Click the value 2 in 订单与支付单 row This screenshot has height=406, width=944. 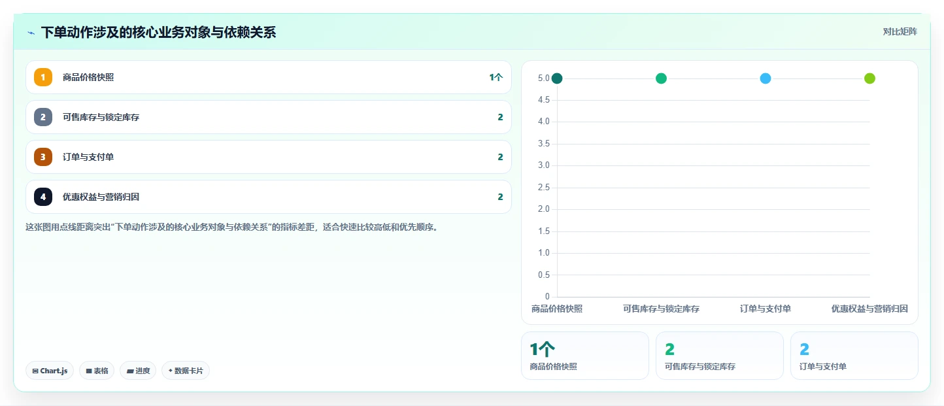pyautogui.click(x=500, y=157)
